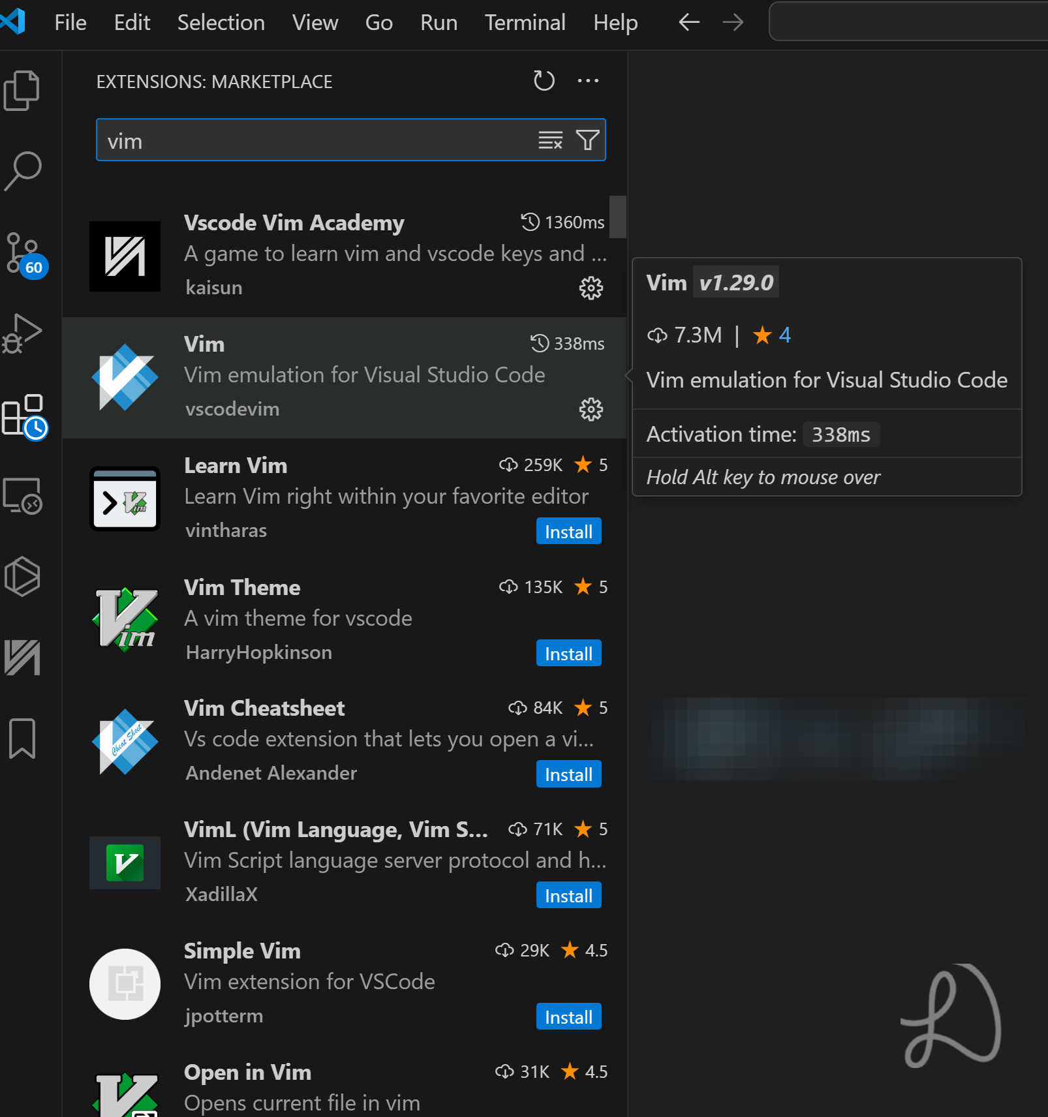This screenshot has width=1048, height=1117.
Task: Click publisher name HarryHopkinson
Action: click(x=259, y=652)
